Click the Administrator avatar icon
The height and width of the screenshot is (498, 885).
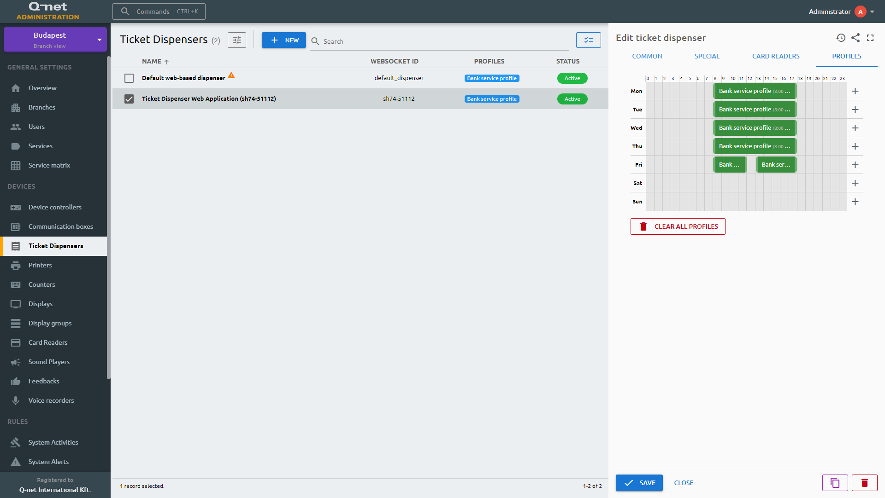[860, 12]
